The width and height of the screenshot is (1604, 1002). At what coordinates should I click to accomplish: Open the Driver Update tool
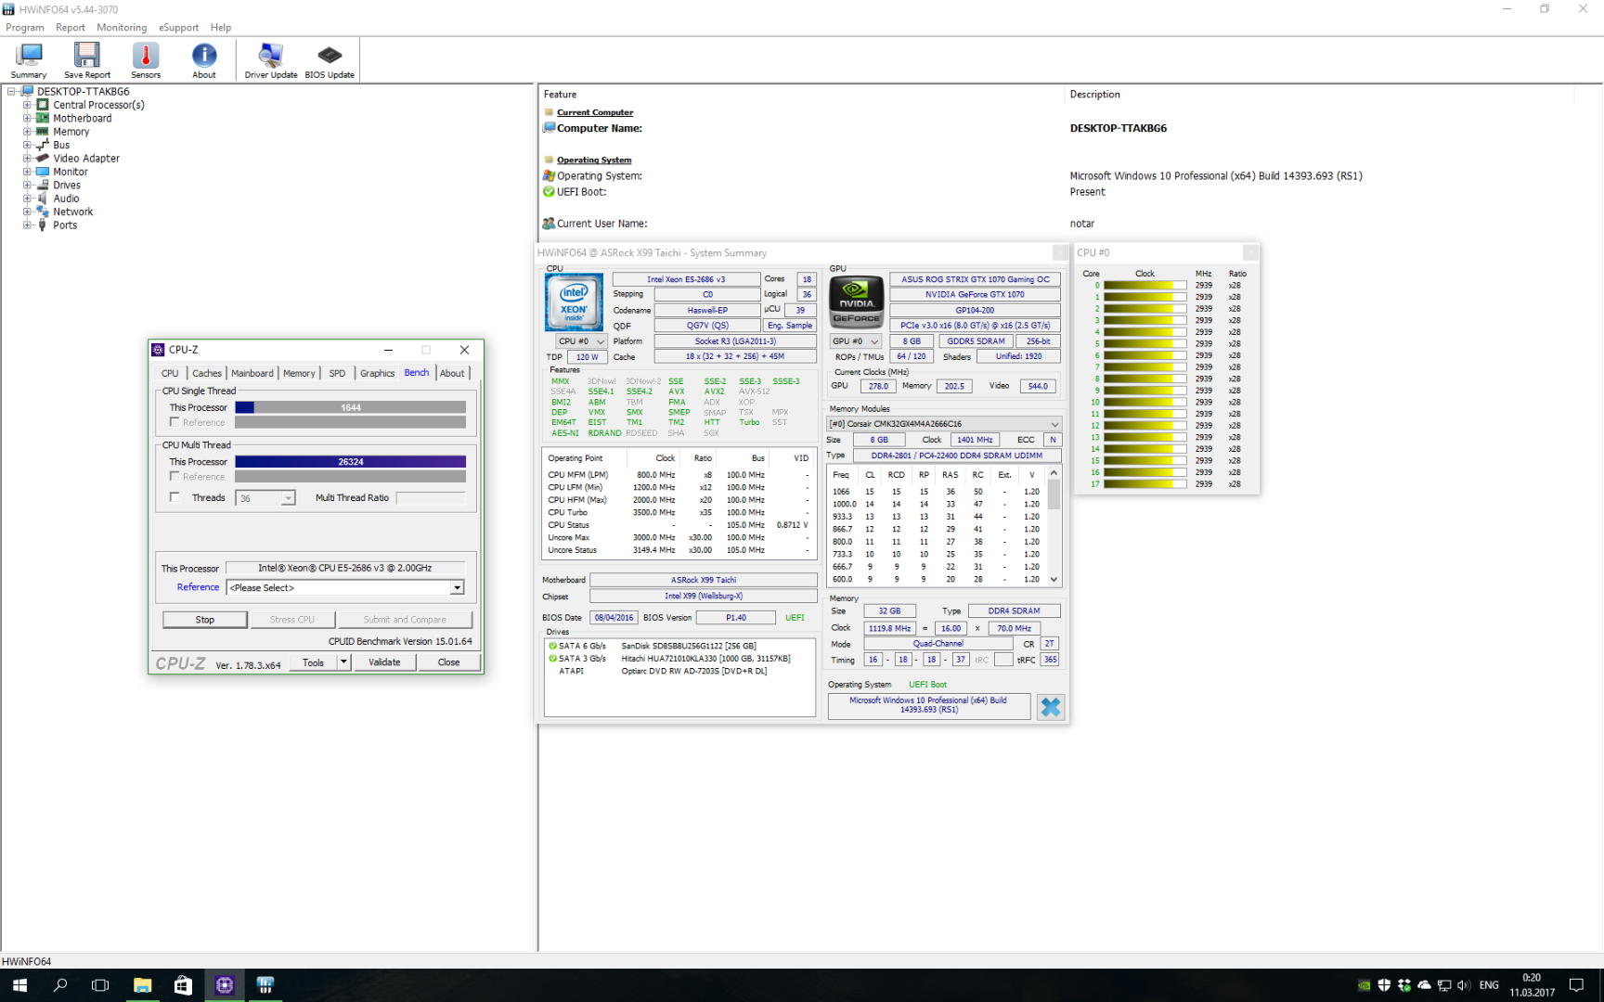coord(271,60)
